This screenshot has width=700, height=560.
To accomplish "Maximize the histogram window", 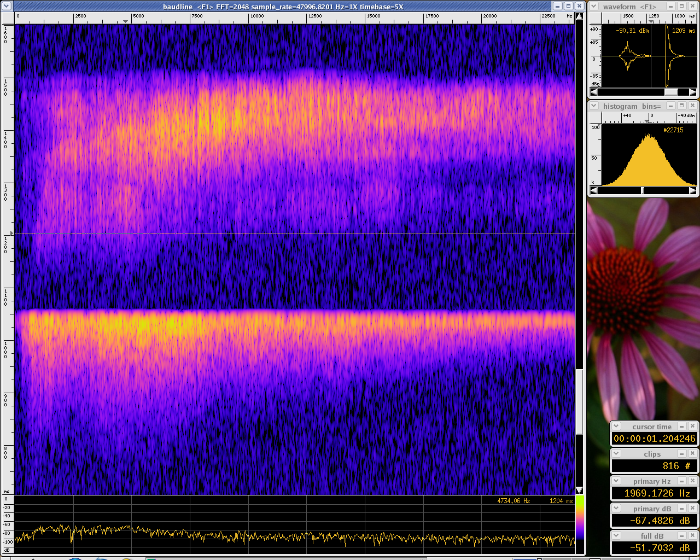I will (x=681, y=106).
